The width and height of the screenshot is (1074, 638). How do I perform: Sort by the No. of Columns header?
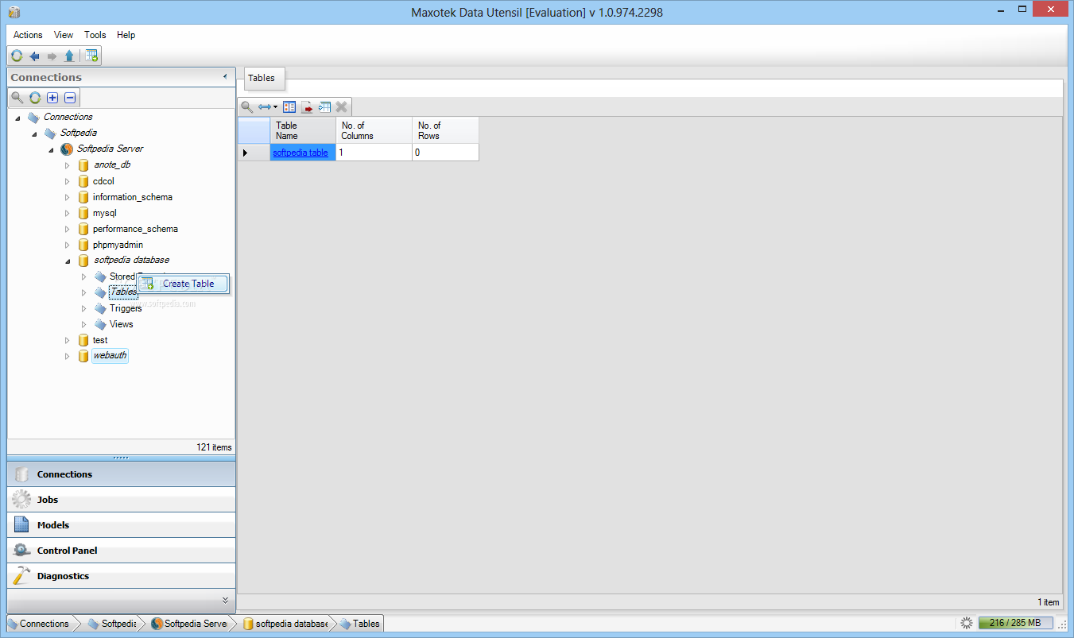(374, 130)
